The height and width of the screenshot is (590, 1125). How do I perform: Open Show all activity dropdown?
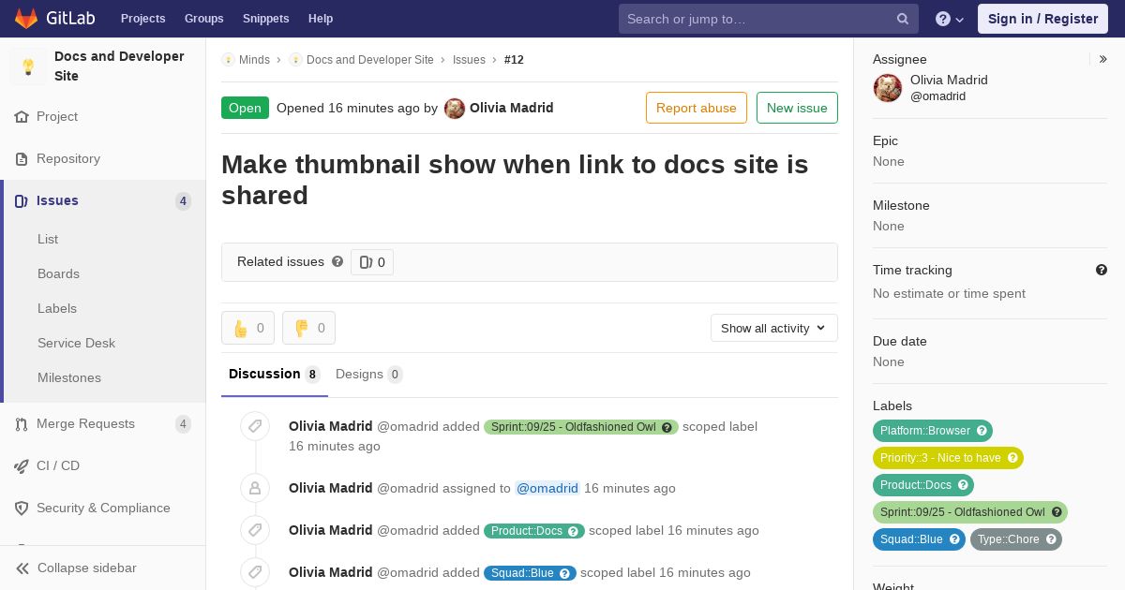(x=773, y=328)
